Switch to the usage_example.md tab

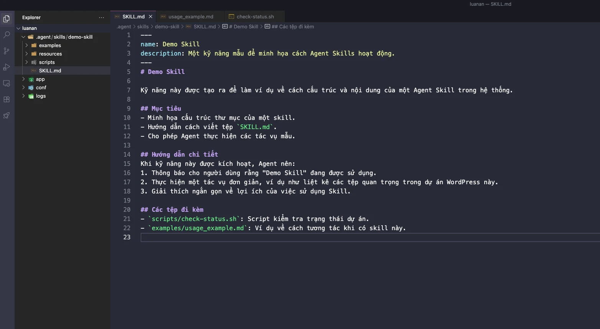pyautogui.click(x=190, y=17)
